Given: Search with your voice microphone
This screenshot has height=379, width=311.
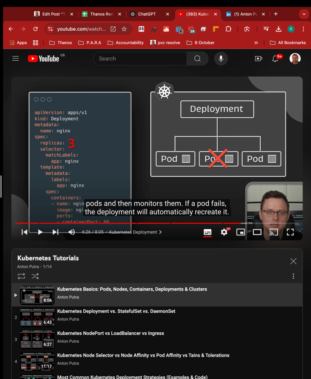Looking at the screenshot, I should (221, 58).
